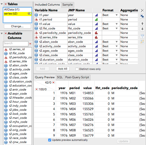Click the Search field in Available Columns

click(16, 43)
